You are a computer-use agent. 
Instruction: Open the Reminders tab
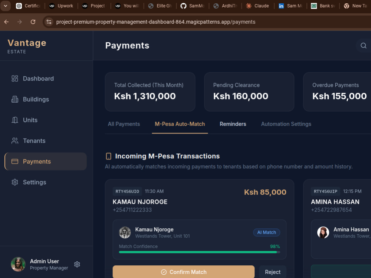(233, 124)
